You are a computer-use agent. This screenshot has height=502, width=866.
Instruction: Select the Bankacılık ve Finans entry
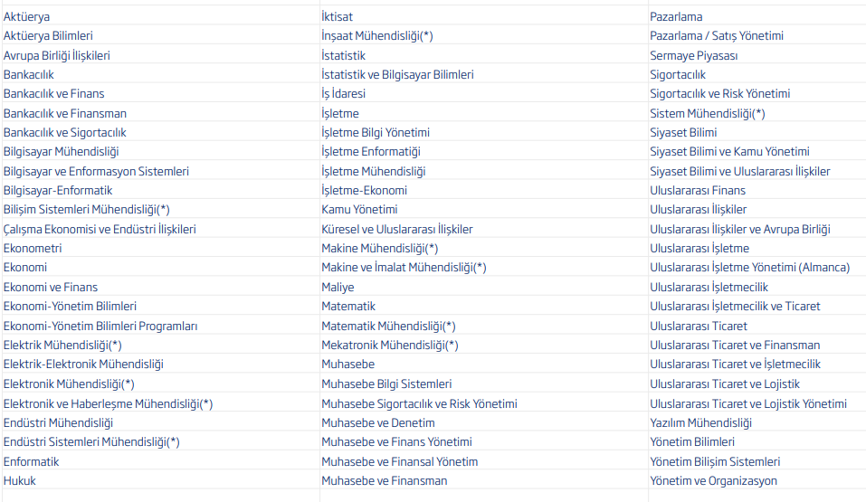click(53, 94)
